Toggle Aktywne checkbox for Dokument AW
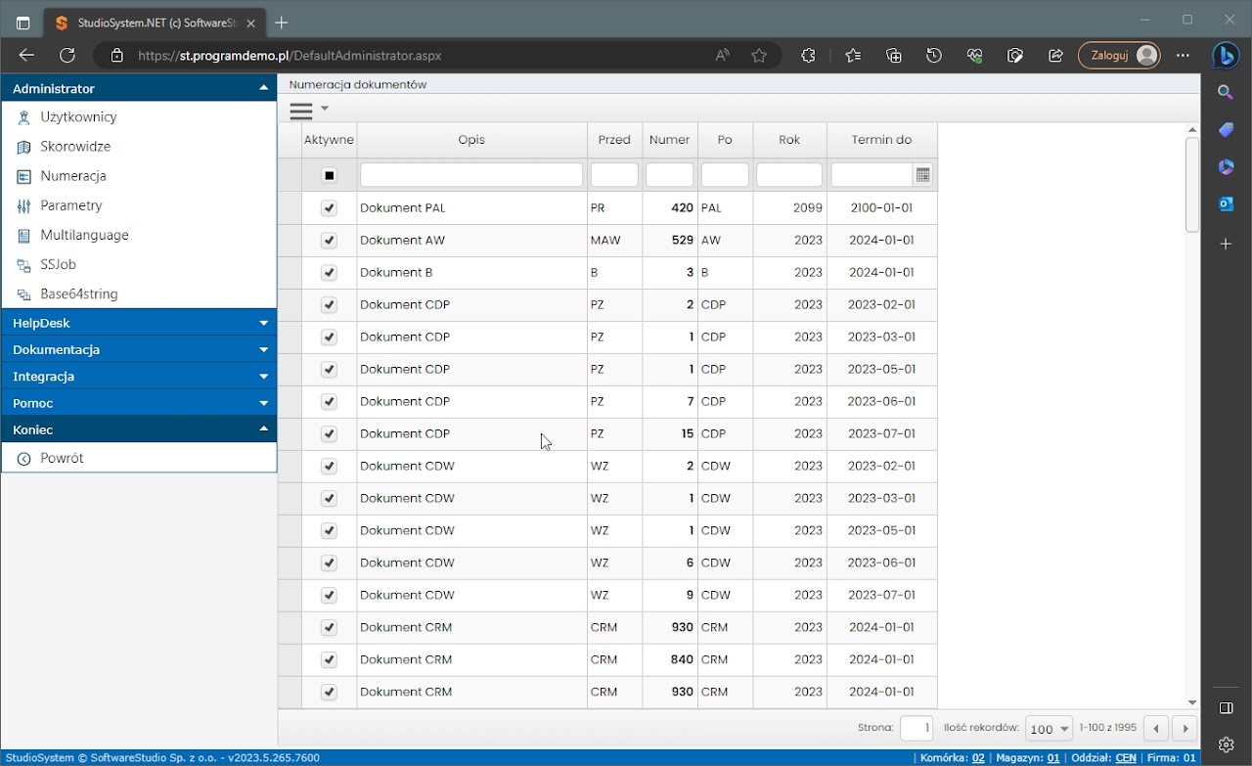1252x766 pixels. point(329,241)
